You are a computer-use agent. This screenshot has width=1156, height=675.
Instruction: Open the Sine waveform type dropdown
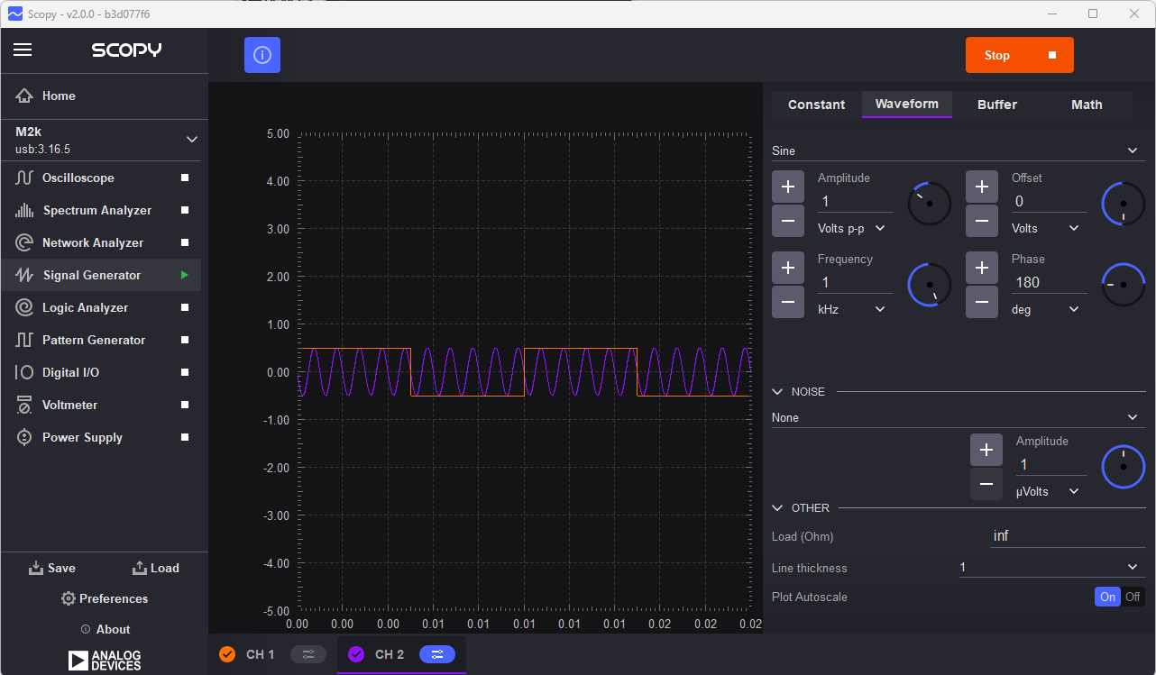[959, 151]
